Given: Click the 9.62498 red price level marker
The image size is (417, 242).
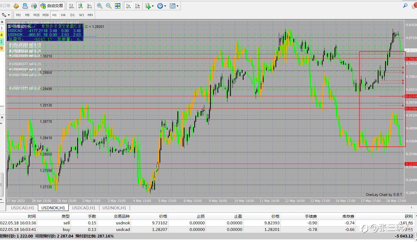Looking at the screenshot, I should coord(411,96).
